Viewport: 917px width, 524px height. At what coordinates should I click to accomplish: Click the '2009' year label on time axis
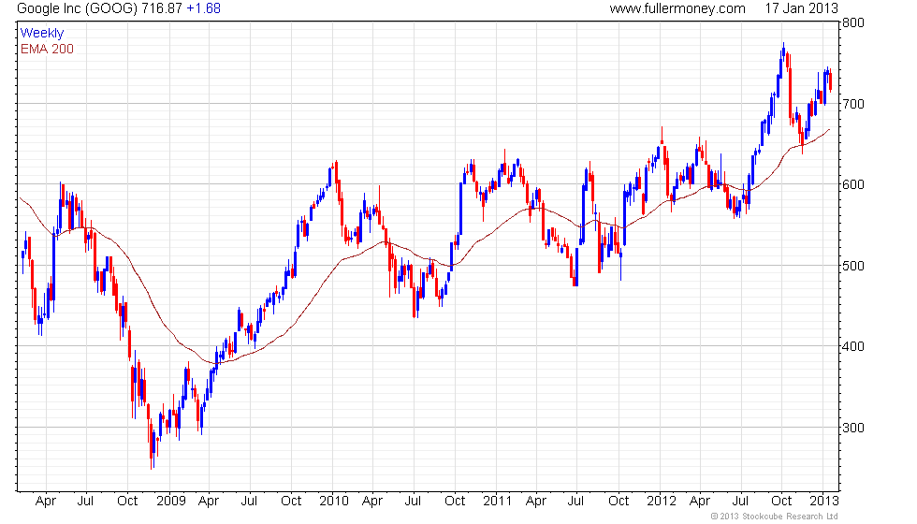coord(170,502)
